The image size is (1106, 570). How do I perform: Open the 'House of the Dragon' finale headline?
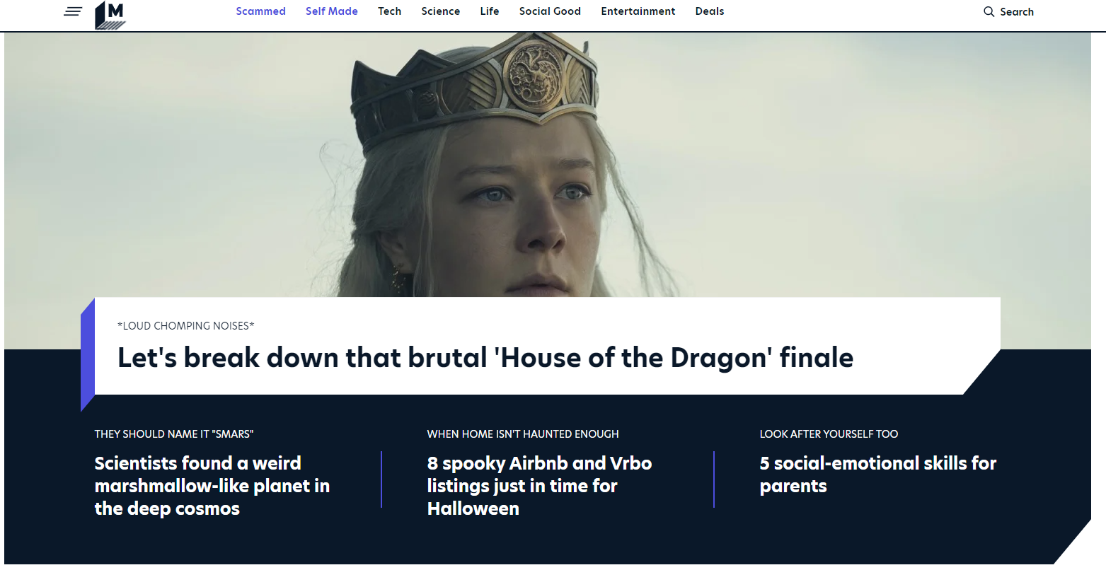point(485,358)
